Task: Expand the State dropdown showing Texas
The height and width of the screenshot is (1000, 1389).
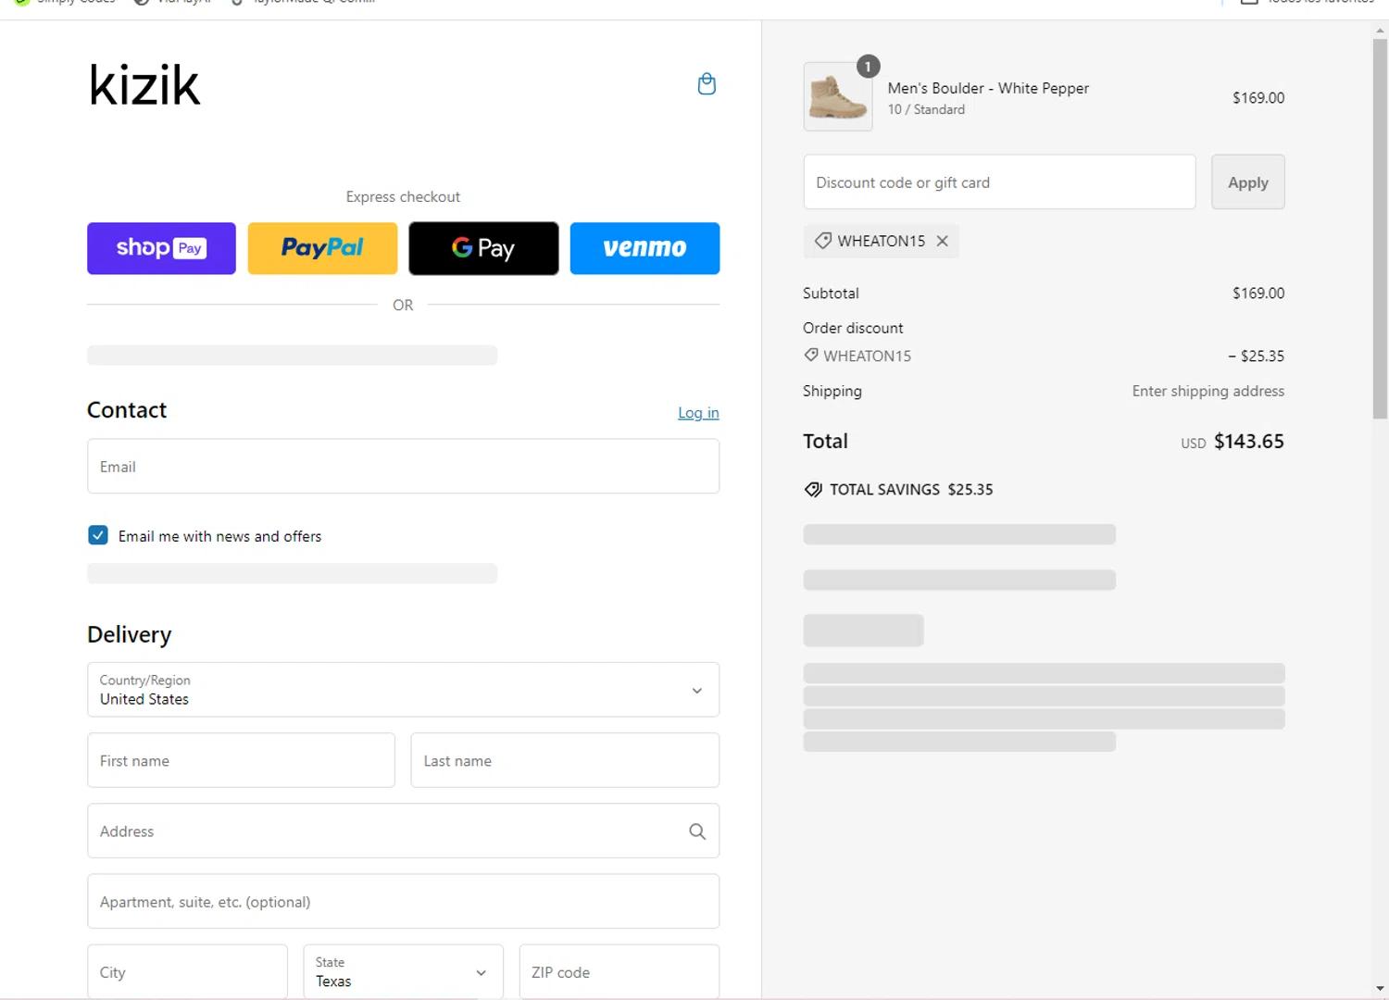Action: pyautogui.click(x=403, y=971)
